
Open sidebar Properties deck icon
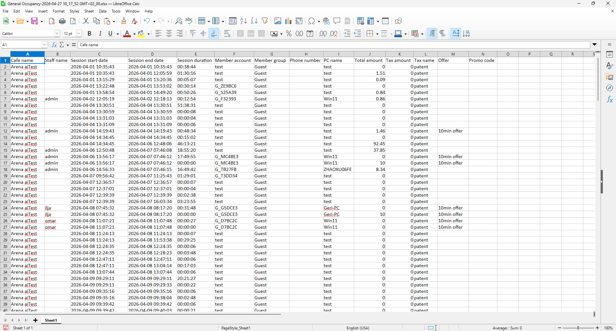pyautogui.click(x=610, y=54)
